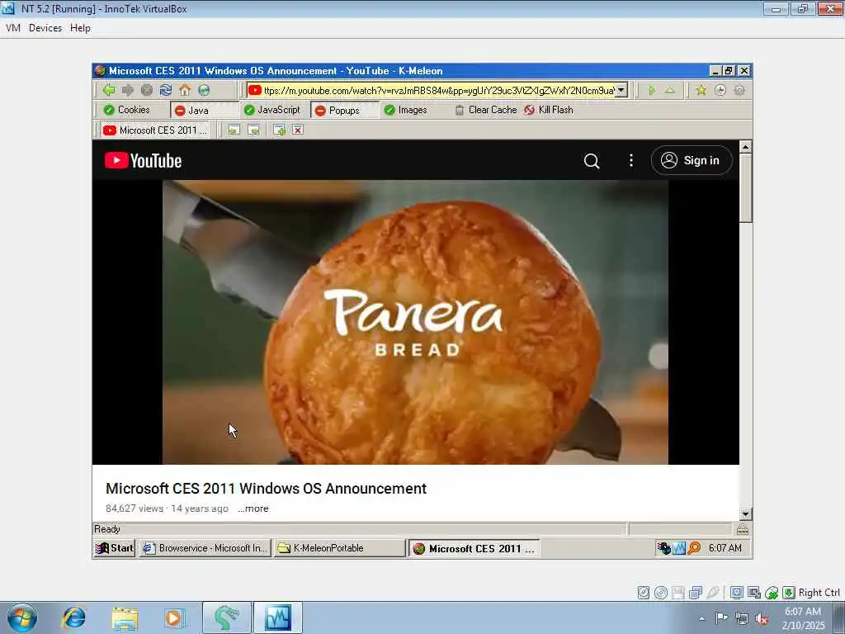Click the Sign in button
Viewport: 845px width, 634px height.
[x=692, y=161]
